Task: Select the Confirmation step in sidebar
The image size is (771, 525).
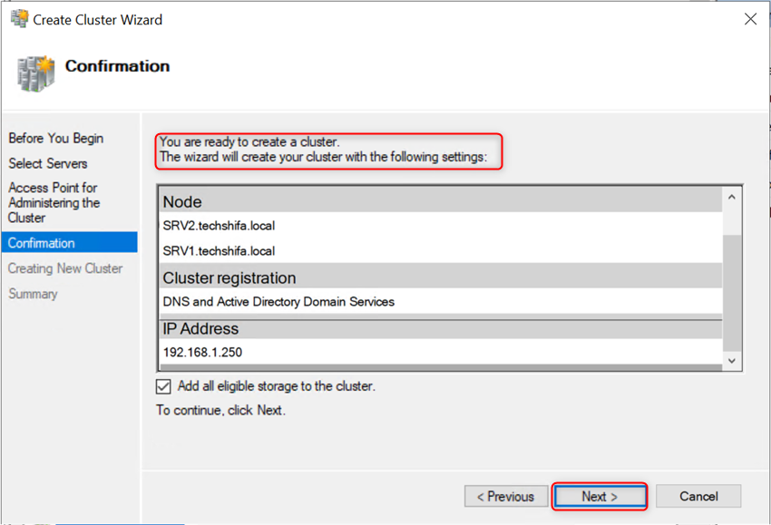Action: pyautogui.click(x=42, y=243)
